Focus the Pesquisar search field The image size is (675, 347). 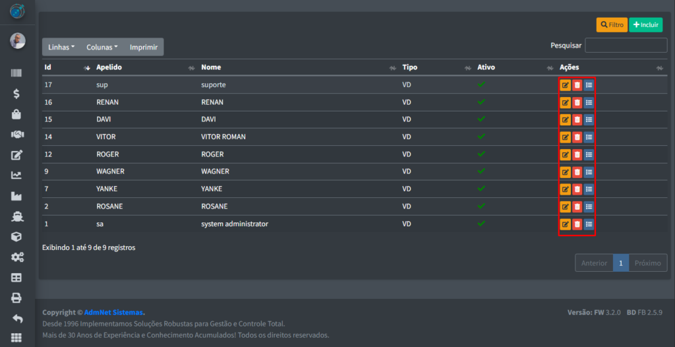pos(626,46)
